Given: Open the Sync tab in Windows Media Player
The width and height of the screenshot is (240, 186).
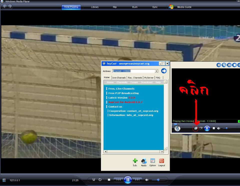Looking at the screenshot, I should tap(155, 7).
